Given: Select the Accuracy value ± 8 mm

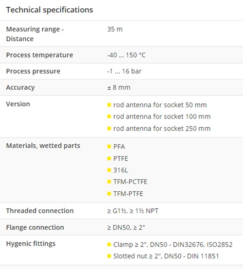Looking at the screenshot, I should click(119, 87).
